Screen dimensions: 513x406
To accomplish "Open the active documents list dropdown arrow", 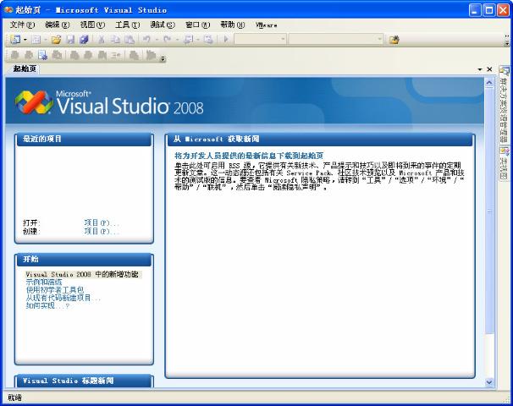I will click(x=480, y=69).
